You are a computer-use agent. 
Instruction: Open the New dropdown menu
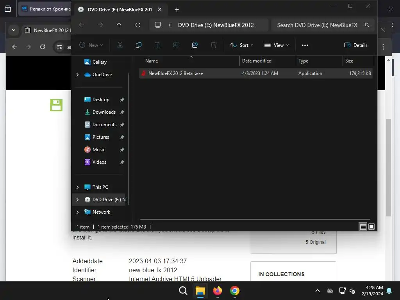pos(91,45)
